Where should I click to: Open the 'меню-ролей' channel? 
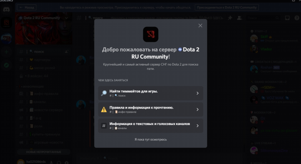44,68
